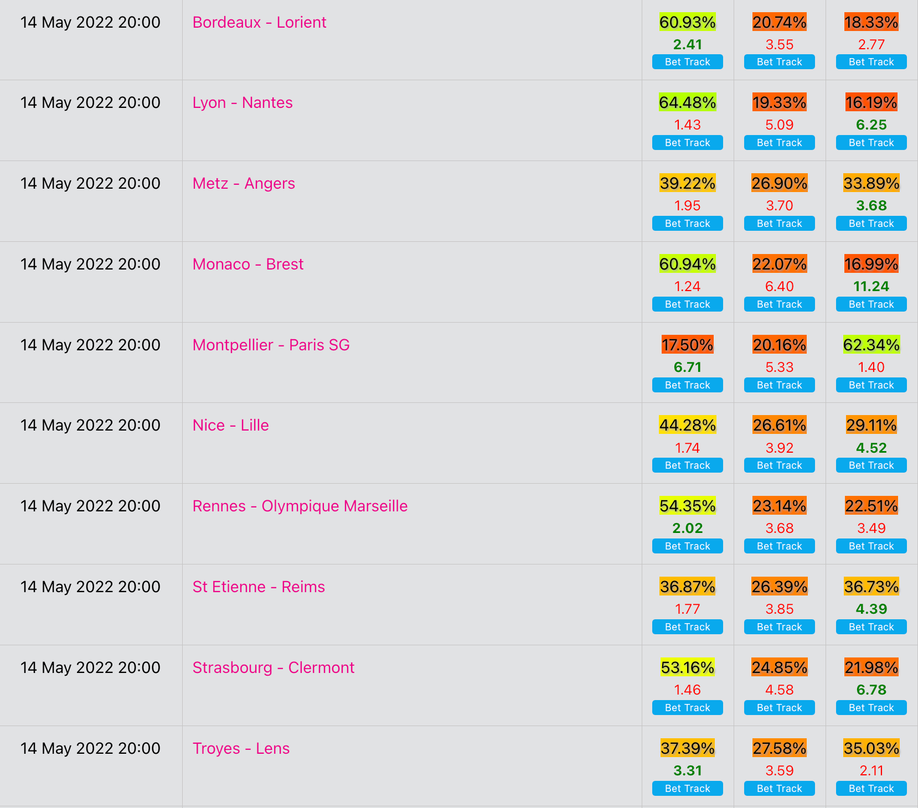Click Bet Track under Nice draw odds 3.92

tap(780, 465)
